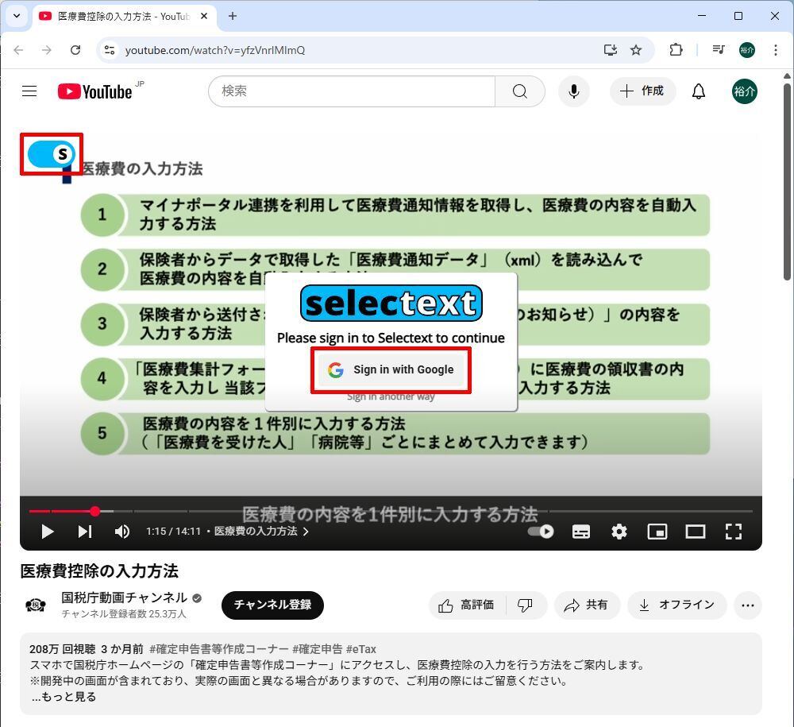Open 国税庁動画チャンネル channel name

(x=124, y=597)
